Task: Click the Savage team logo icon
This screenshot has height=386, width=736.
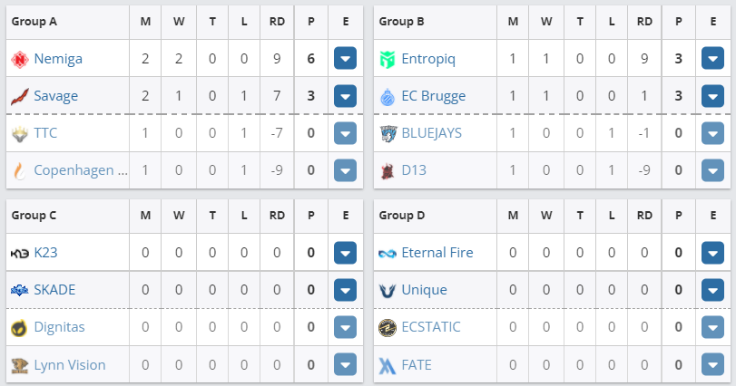Action: (20, 96)
